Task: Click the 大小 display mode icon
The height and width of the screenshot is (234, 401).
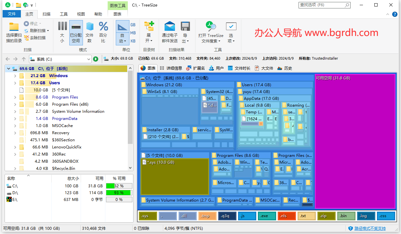Action: (x=62, y=31)
